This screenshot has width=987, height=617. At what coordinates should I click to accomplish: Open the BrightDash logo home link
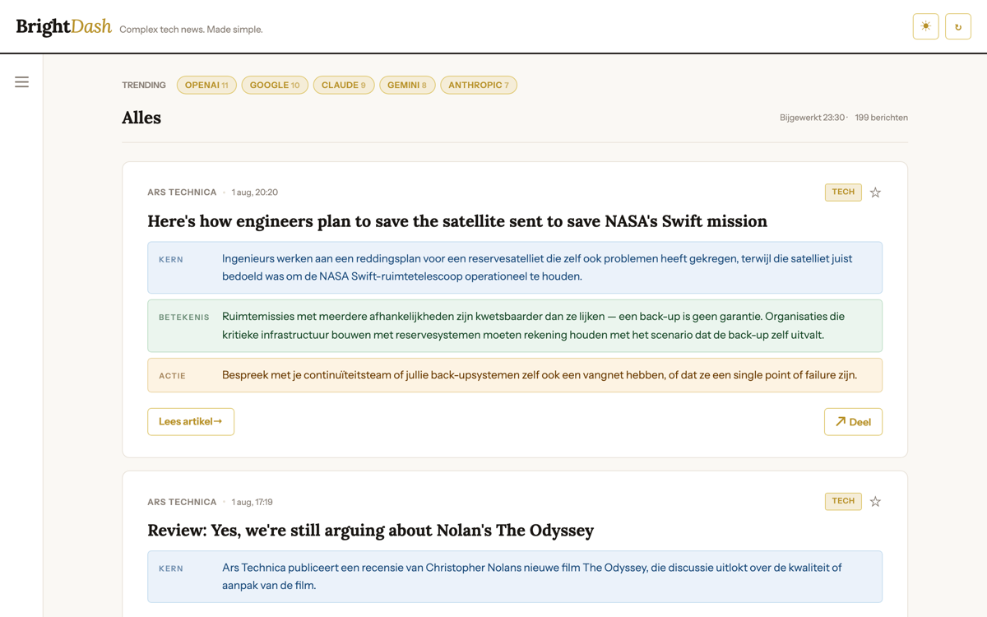click(63, 27)
